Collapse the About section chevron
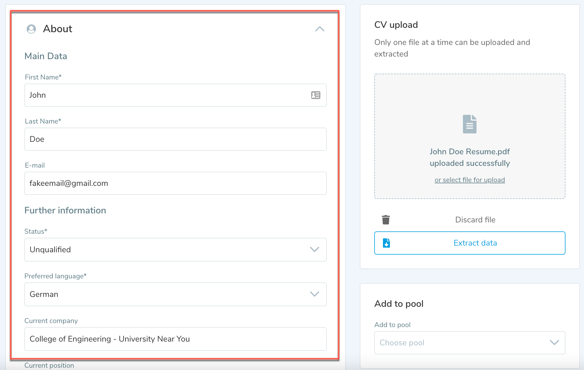Viewport: 584px width, 370px height. click(x=320, y=29)
